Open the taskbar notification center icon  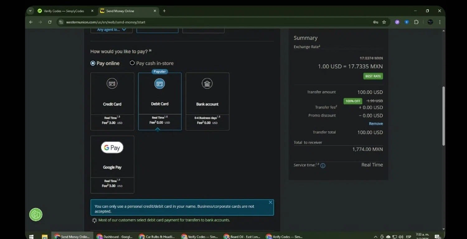coord(437,237)
